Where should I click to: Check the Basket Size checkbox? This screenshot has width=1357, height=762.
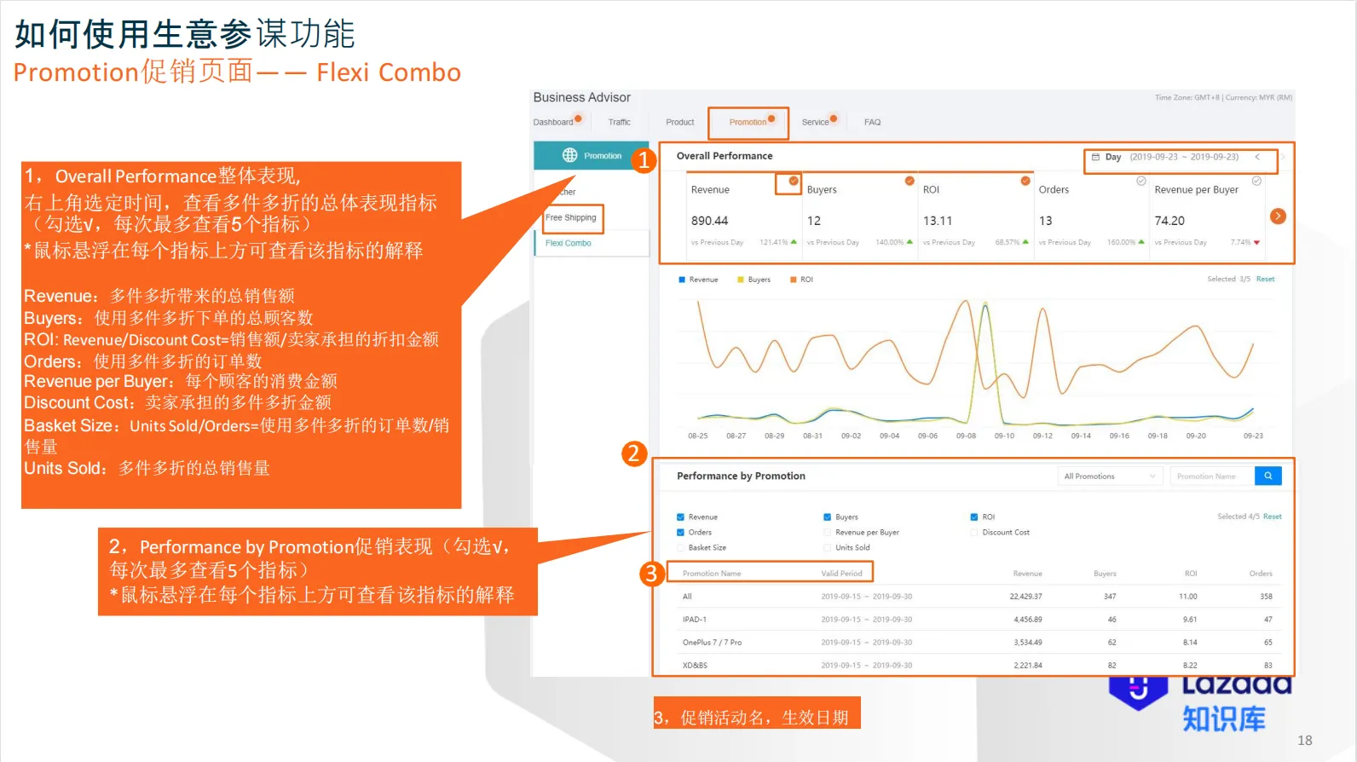pos(681,548)
